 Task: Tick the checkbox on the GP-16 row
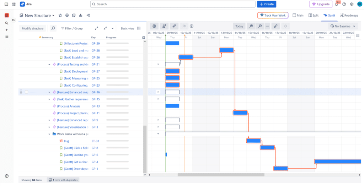pos(27,92)
